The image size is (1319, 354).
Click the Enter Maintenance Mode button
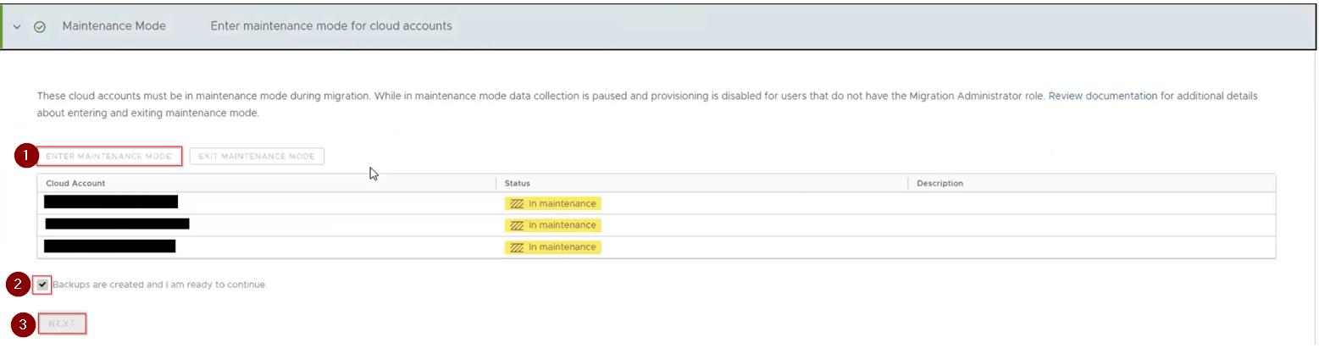(110, 156)
